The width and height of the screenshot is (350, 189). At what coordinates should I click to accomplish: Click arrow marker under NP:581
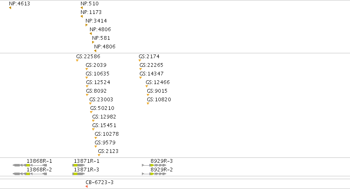(93, 42)
